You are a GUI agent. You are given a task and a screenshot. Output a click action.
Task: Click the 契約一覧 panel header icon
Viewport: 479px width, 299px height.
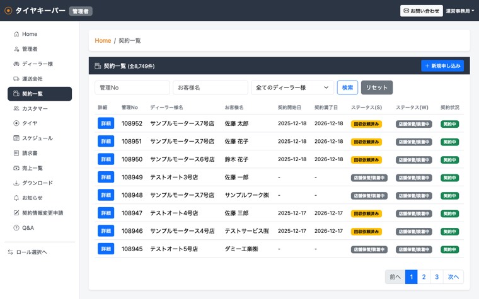pos(98,66)
